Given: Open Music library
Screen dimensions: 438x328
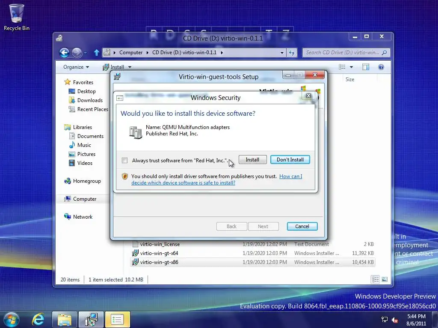Looking at the screenshot, I should click(84, 145).
